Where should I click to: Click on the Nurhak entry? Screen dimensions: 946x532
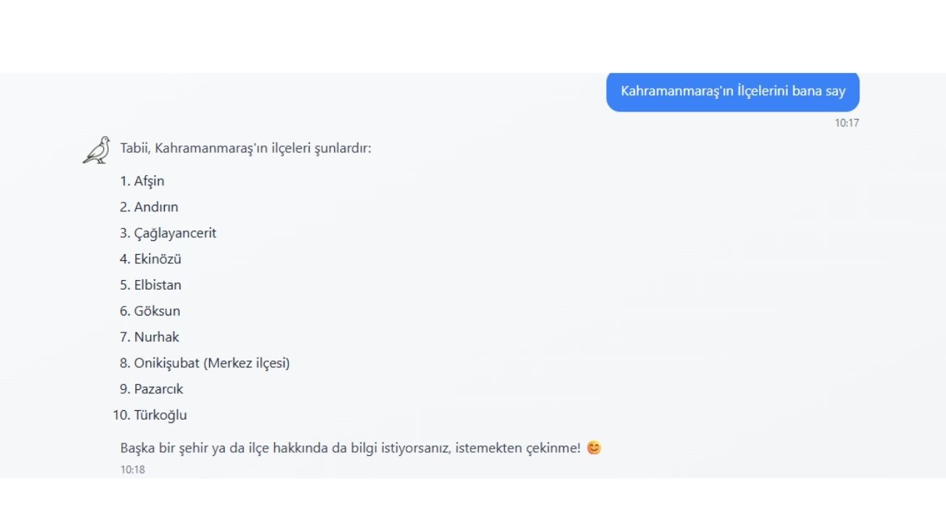click(x=157, y=337)
